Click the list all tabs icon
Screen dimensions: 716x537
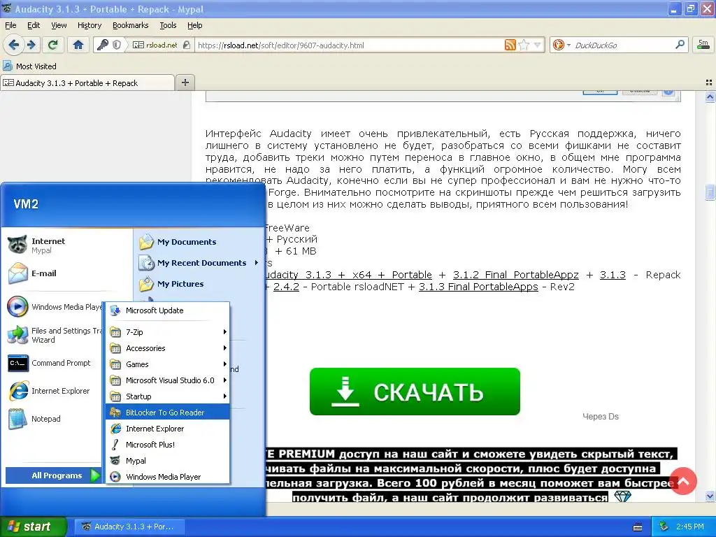point(709,83)
